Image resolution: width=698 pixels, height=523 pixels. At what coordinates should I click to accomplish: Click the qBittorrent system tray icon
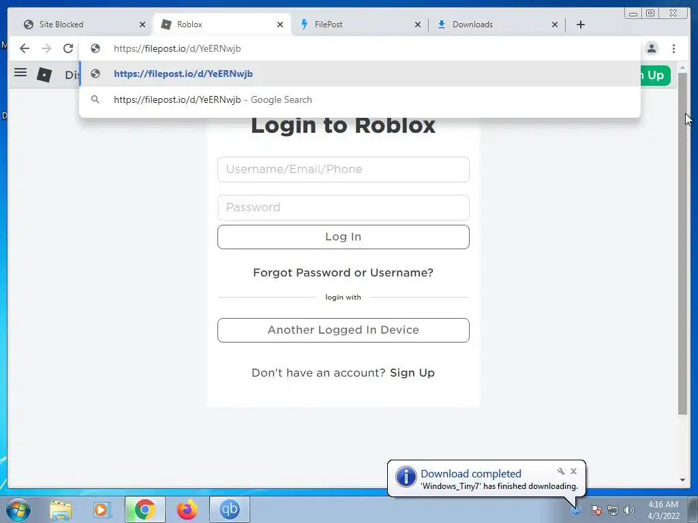575,510
